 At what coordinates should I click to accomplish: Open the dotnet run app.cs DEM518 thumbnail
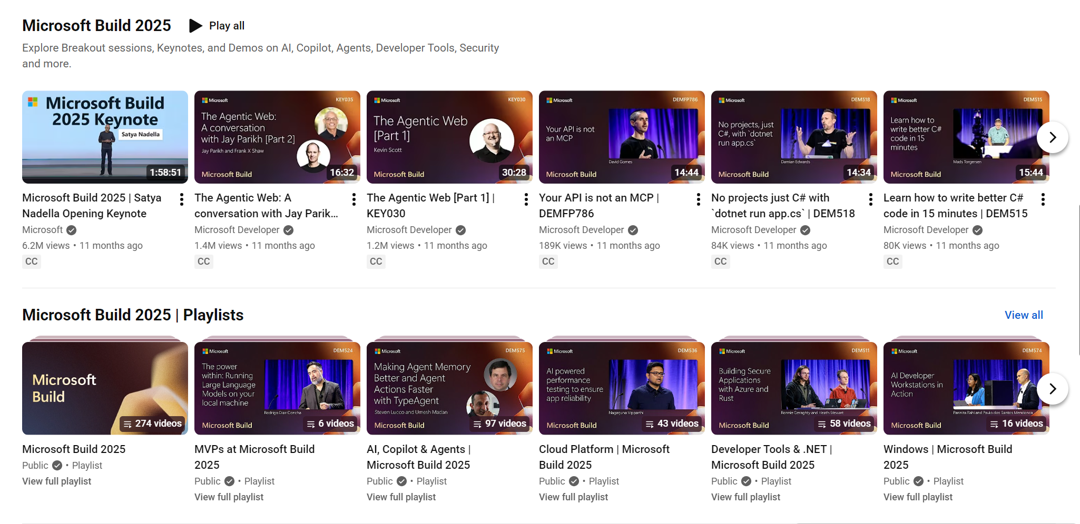(794, 137)
